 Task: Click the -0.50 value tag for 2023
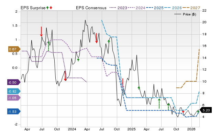[14, 82]
